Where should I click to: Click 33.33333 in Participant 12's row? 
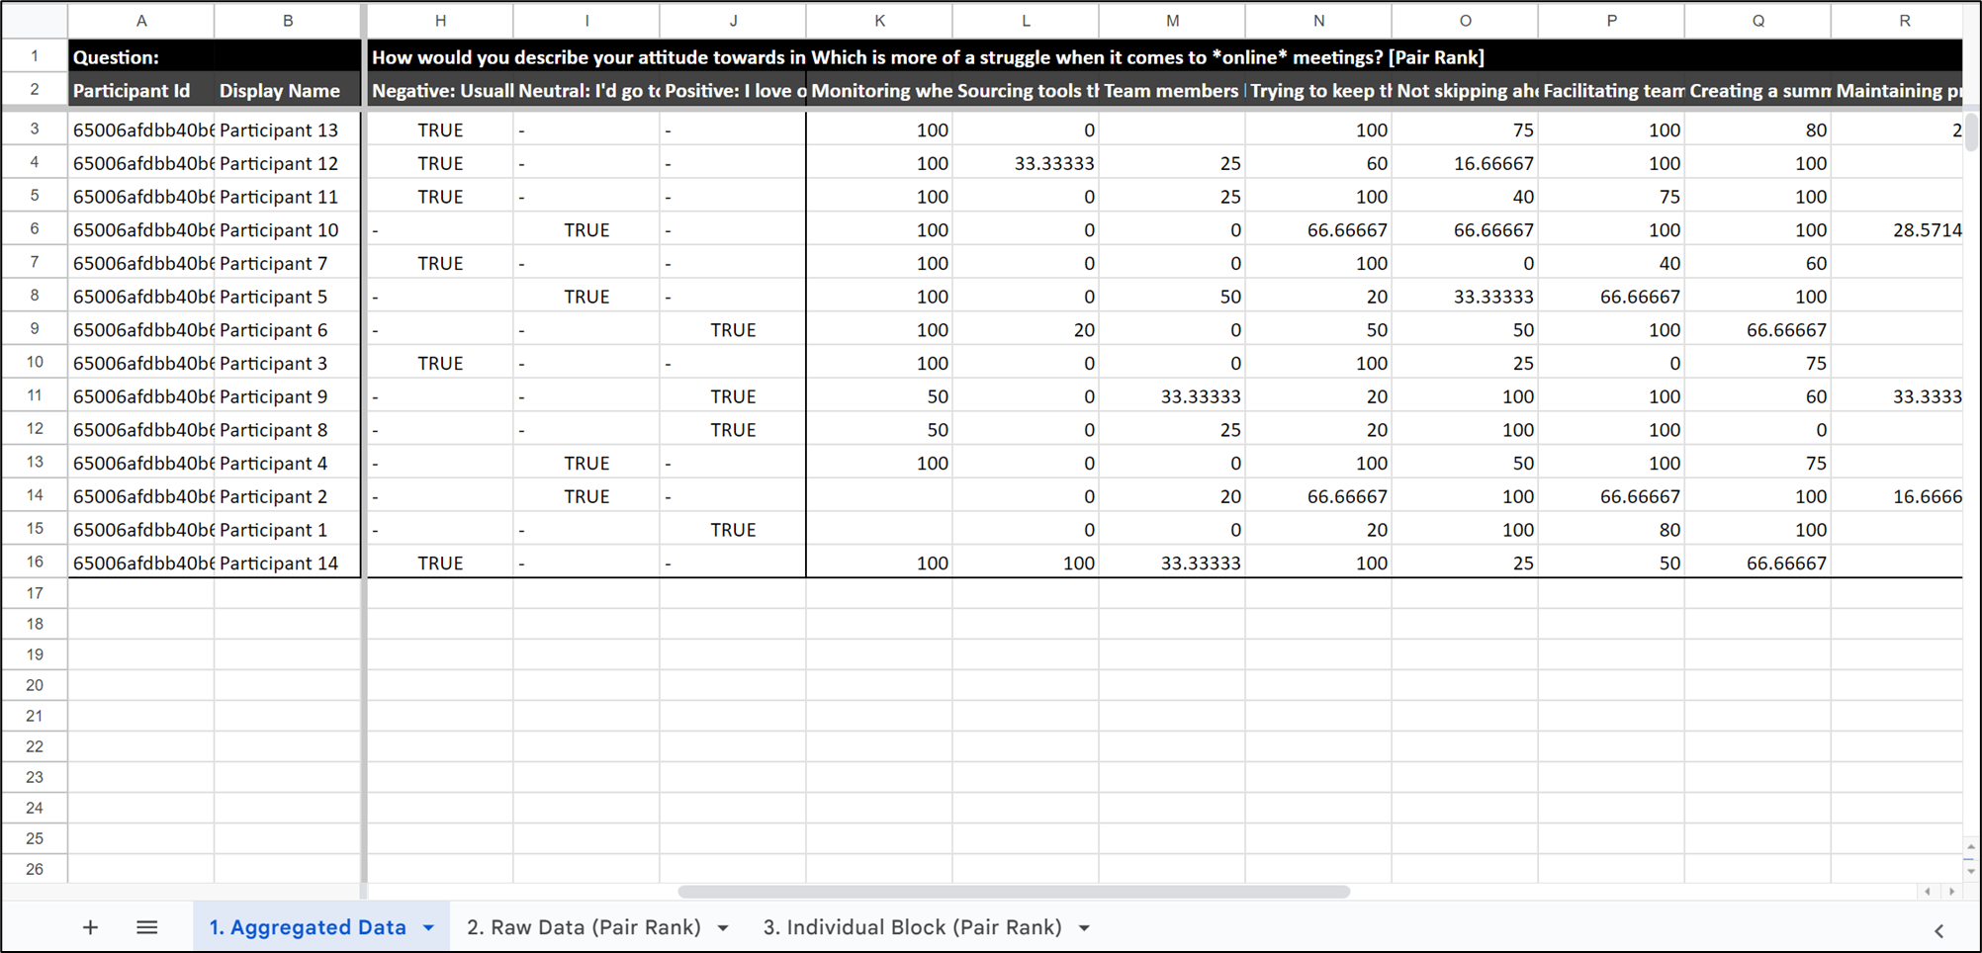[x=1026, y=163]
